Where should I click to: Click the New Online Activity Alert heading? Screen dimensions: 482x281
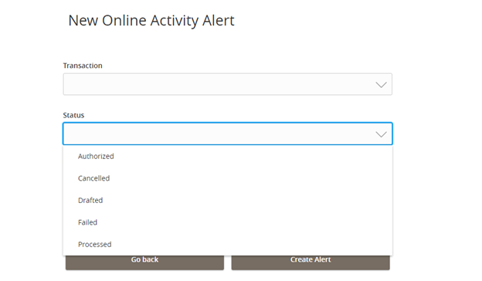pos(151,21)
